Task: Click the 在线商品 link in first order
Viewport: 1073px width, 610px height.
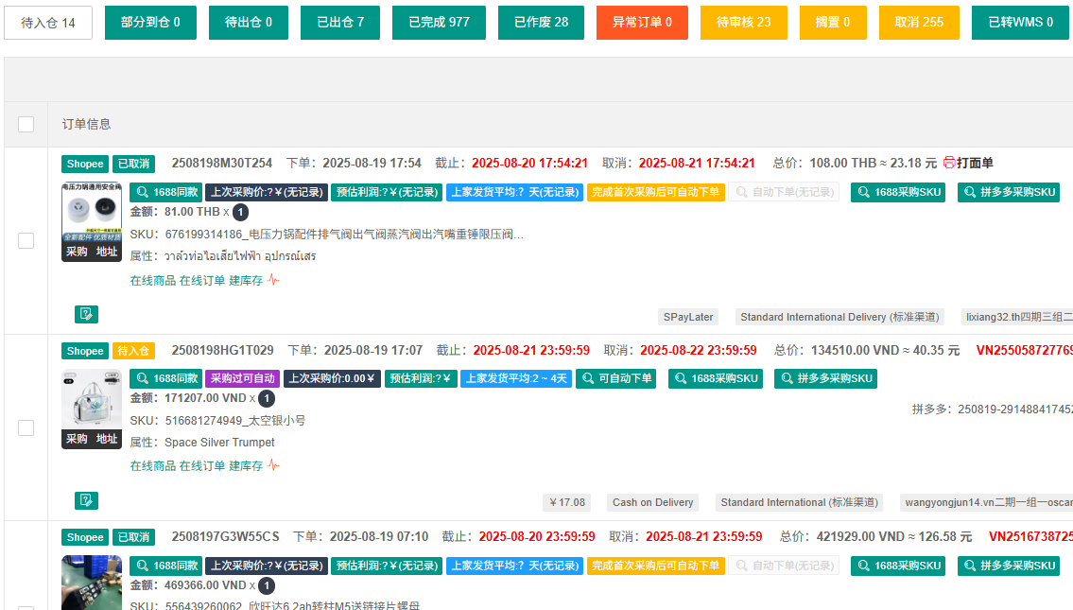Action: point(152,281)
